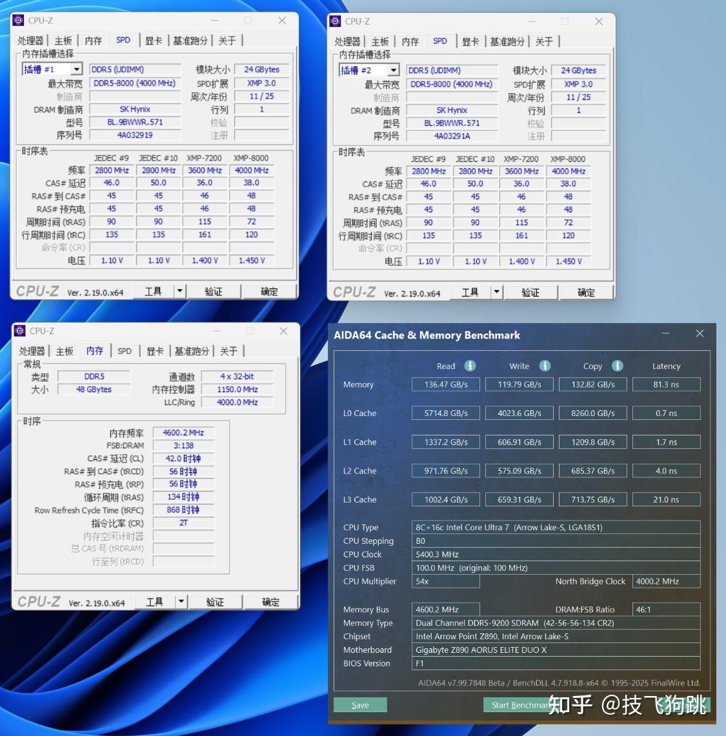Click the Copy info icon in AIDA64
Screen dimensions: 726x736
618,366
